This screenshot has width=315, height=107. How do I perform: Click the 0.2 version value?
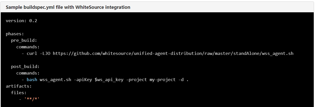coord(33,21)
